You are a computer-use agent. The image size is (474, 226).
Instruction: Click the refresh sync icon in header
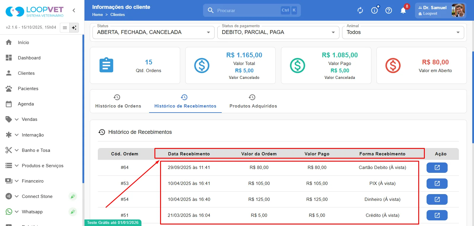tap(360, 11)
